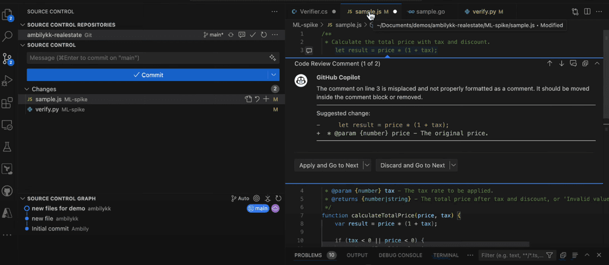This screenshot has width=609, height=265.
Task: Stage changes for sample.js with plus icon
Action: click(266, 99)
